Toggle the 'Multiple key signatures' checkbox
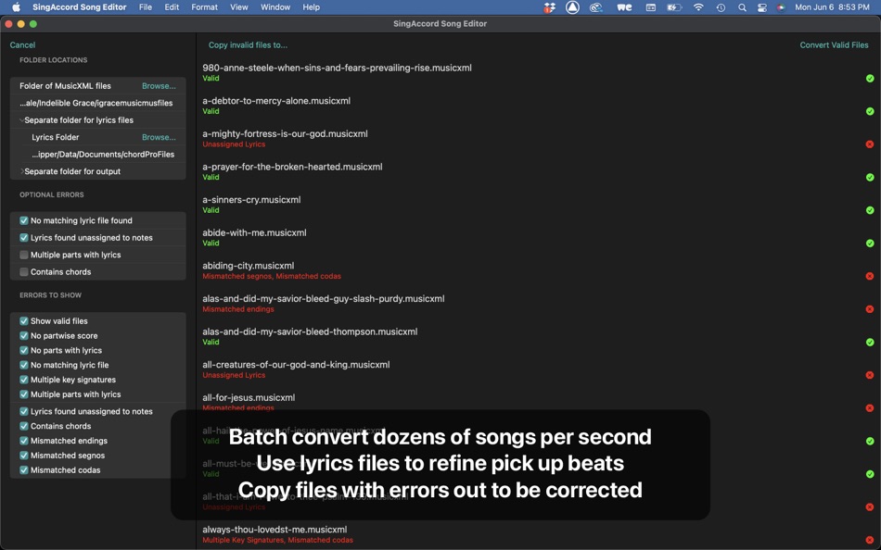The height and width of the screenshot is (550, 881). click(23, 380)
